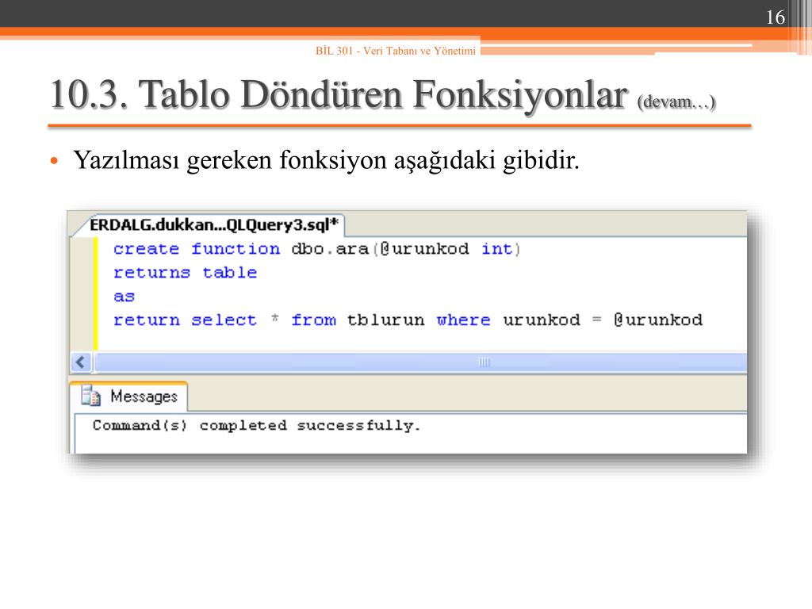The width and height of the screenshot is (812, 609).
Task: Click the horizontal scrollbar left arrow
Action: point(81,362)
